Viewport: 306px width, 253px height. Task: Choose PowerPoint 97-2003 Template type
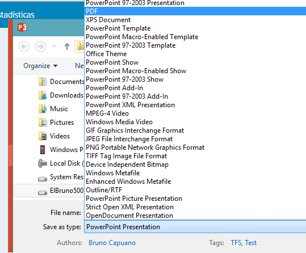pos(195,45)
